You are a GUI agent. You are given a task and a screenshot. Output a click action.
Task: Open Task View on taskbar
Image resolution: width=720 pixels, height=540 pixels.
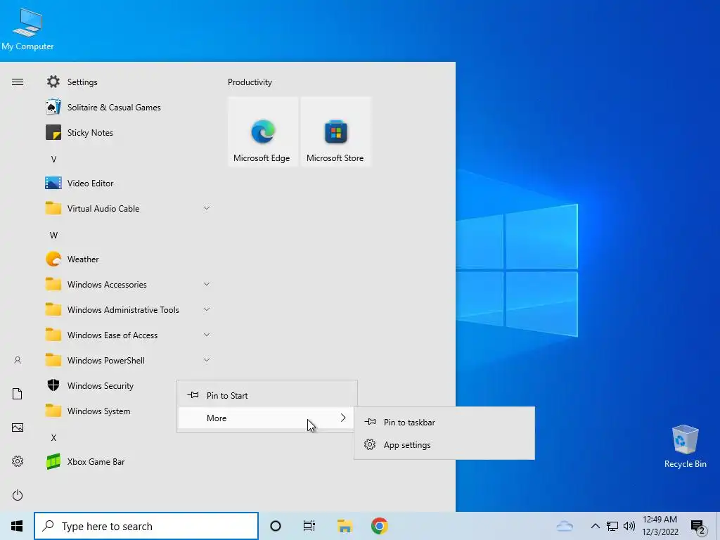pos(309,526)
